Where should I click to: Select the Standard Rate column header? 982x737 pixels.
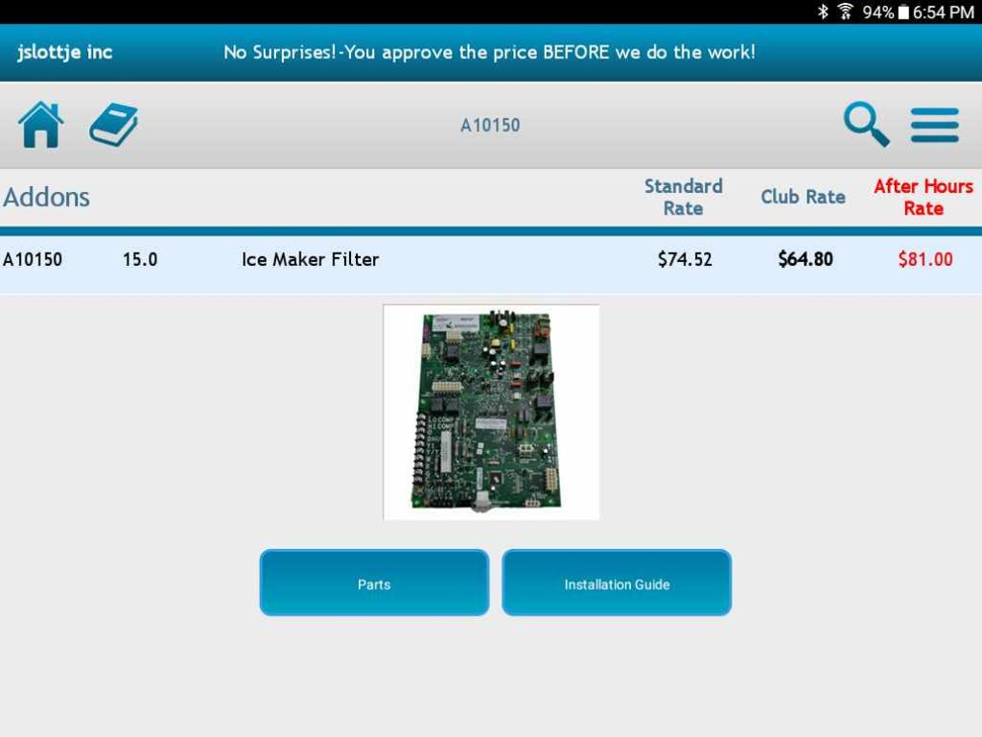pos(683,197)
